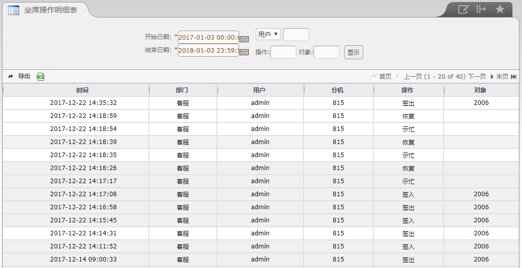This screenshot has width=522, height=268.
Task: Click the first page skip arrow icon
Action: click(x=373, y=77)
